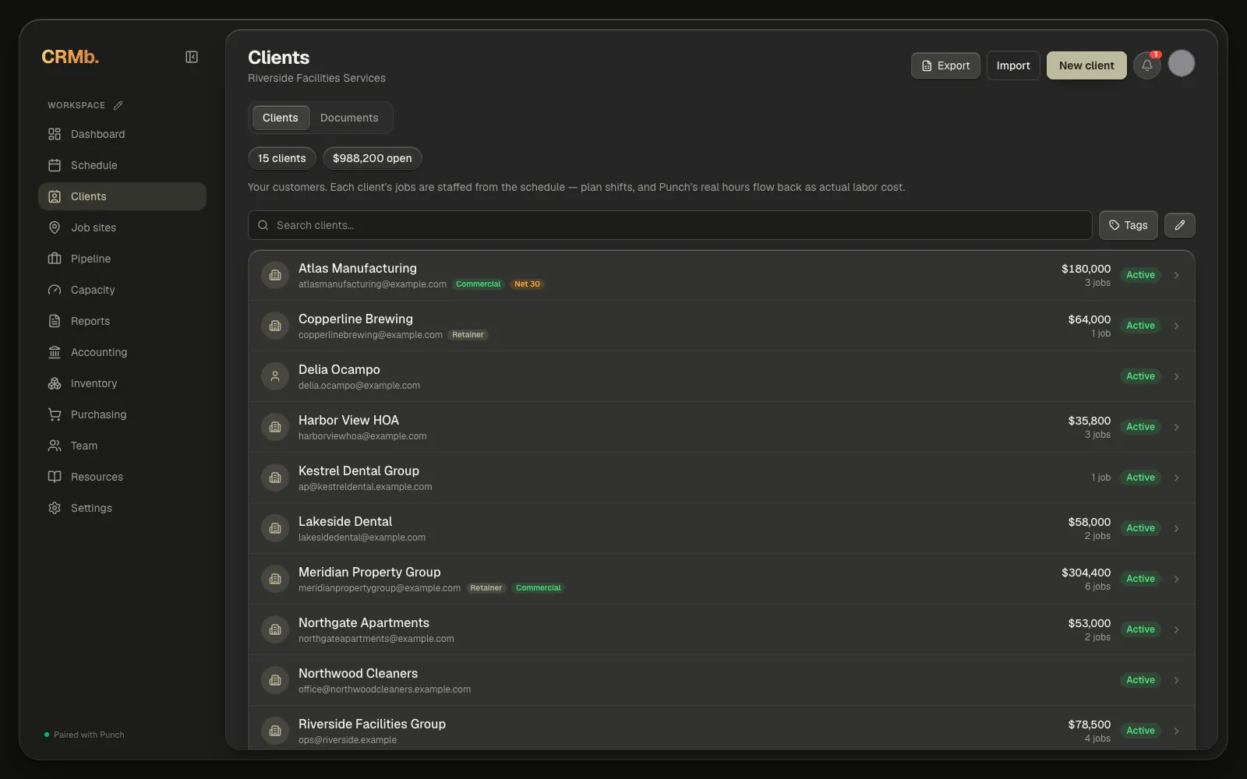Open Tags filter button
This screenshot has height=779, width=1247.
click(1129, 225)
